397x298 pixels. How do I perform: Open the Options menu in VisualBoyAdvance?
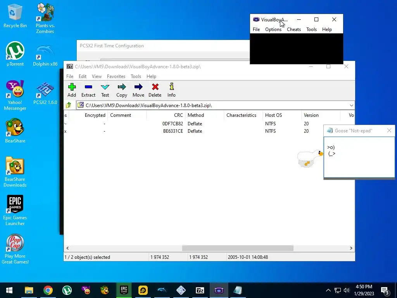click(x=273, y=29)
